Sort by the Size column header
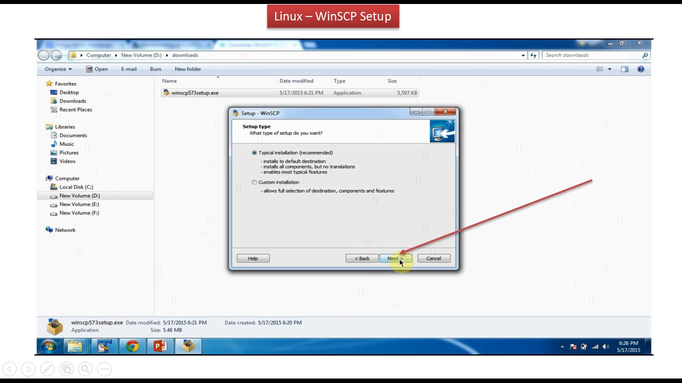 pos(392,81)
